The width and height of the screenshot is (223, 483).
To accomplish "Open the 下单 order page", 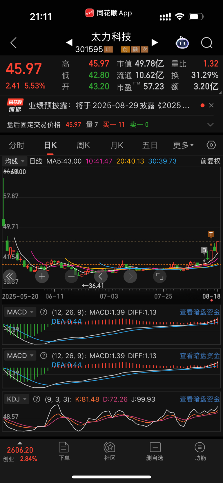I will (x=64, y=451).
